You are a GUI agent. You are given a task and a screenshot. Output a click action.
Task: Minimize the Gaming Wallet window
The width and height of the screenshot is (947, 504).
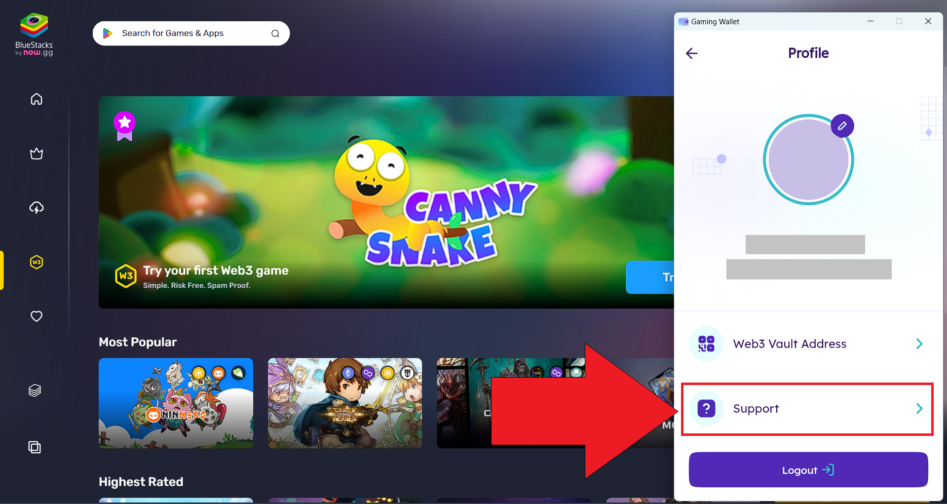click(x=871, y=21)
